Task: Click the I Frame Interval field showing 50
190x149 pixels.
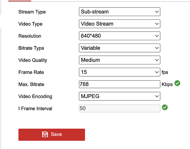Action: coord(120,108)
